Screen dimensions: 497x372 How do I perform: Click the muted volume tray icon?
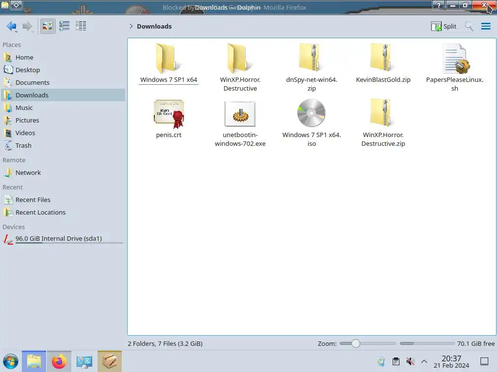coord(410,361)
